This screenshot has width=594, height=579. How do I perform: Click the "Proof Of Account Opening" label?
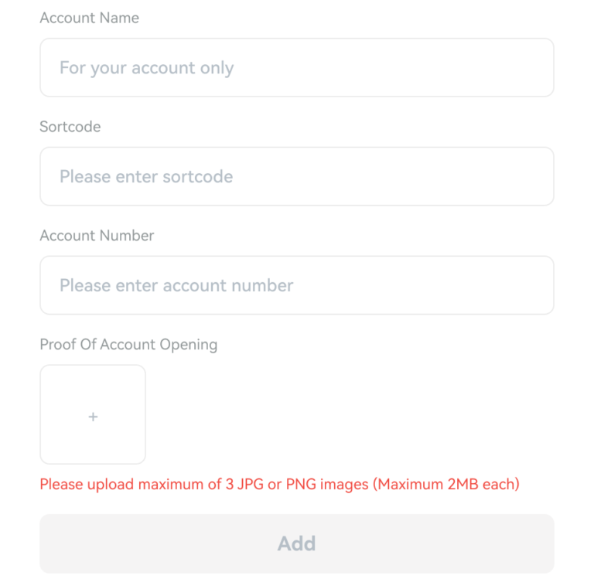click(x=128, y=345)
